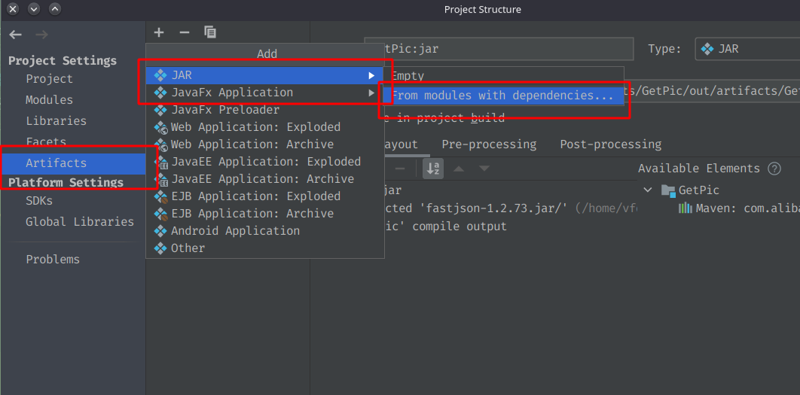Image resolution: width=800 pixels, height=395 pixels.
Task: Click the artifact name input field
Action: (499, 49)
